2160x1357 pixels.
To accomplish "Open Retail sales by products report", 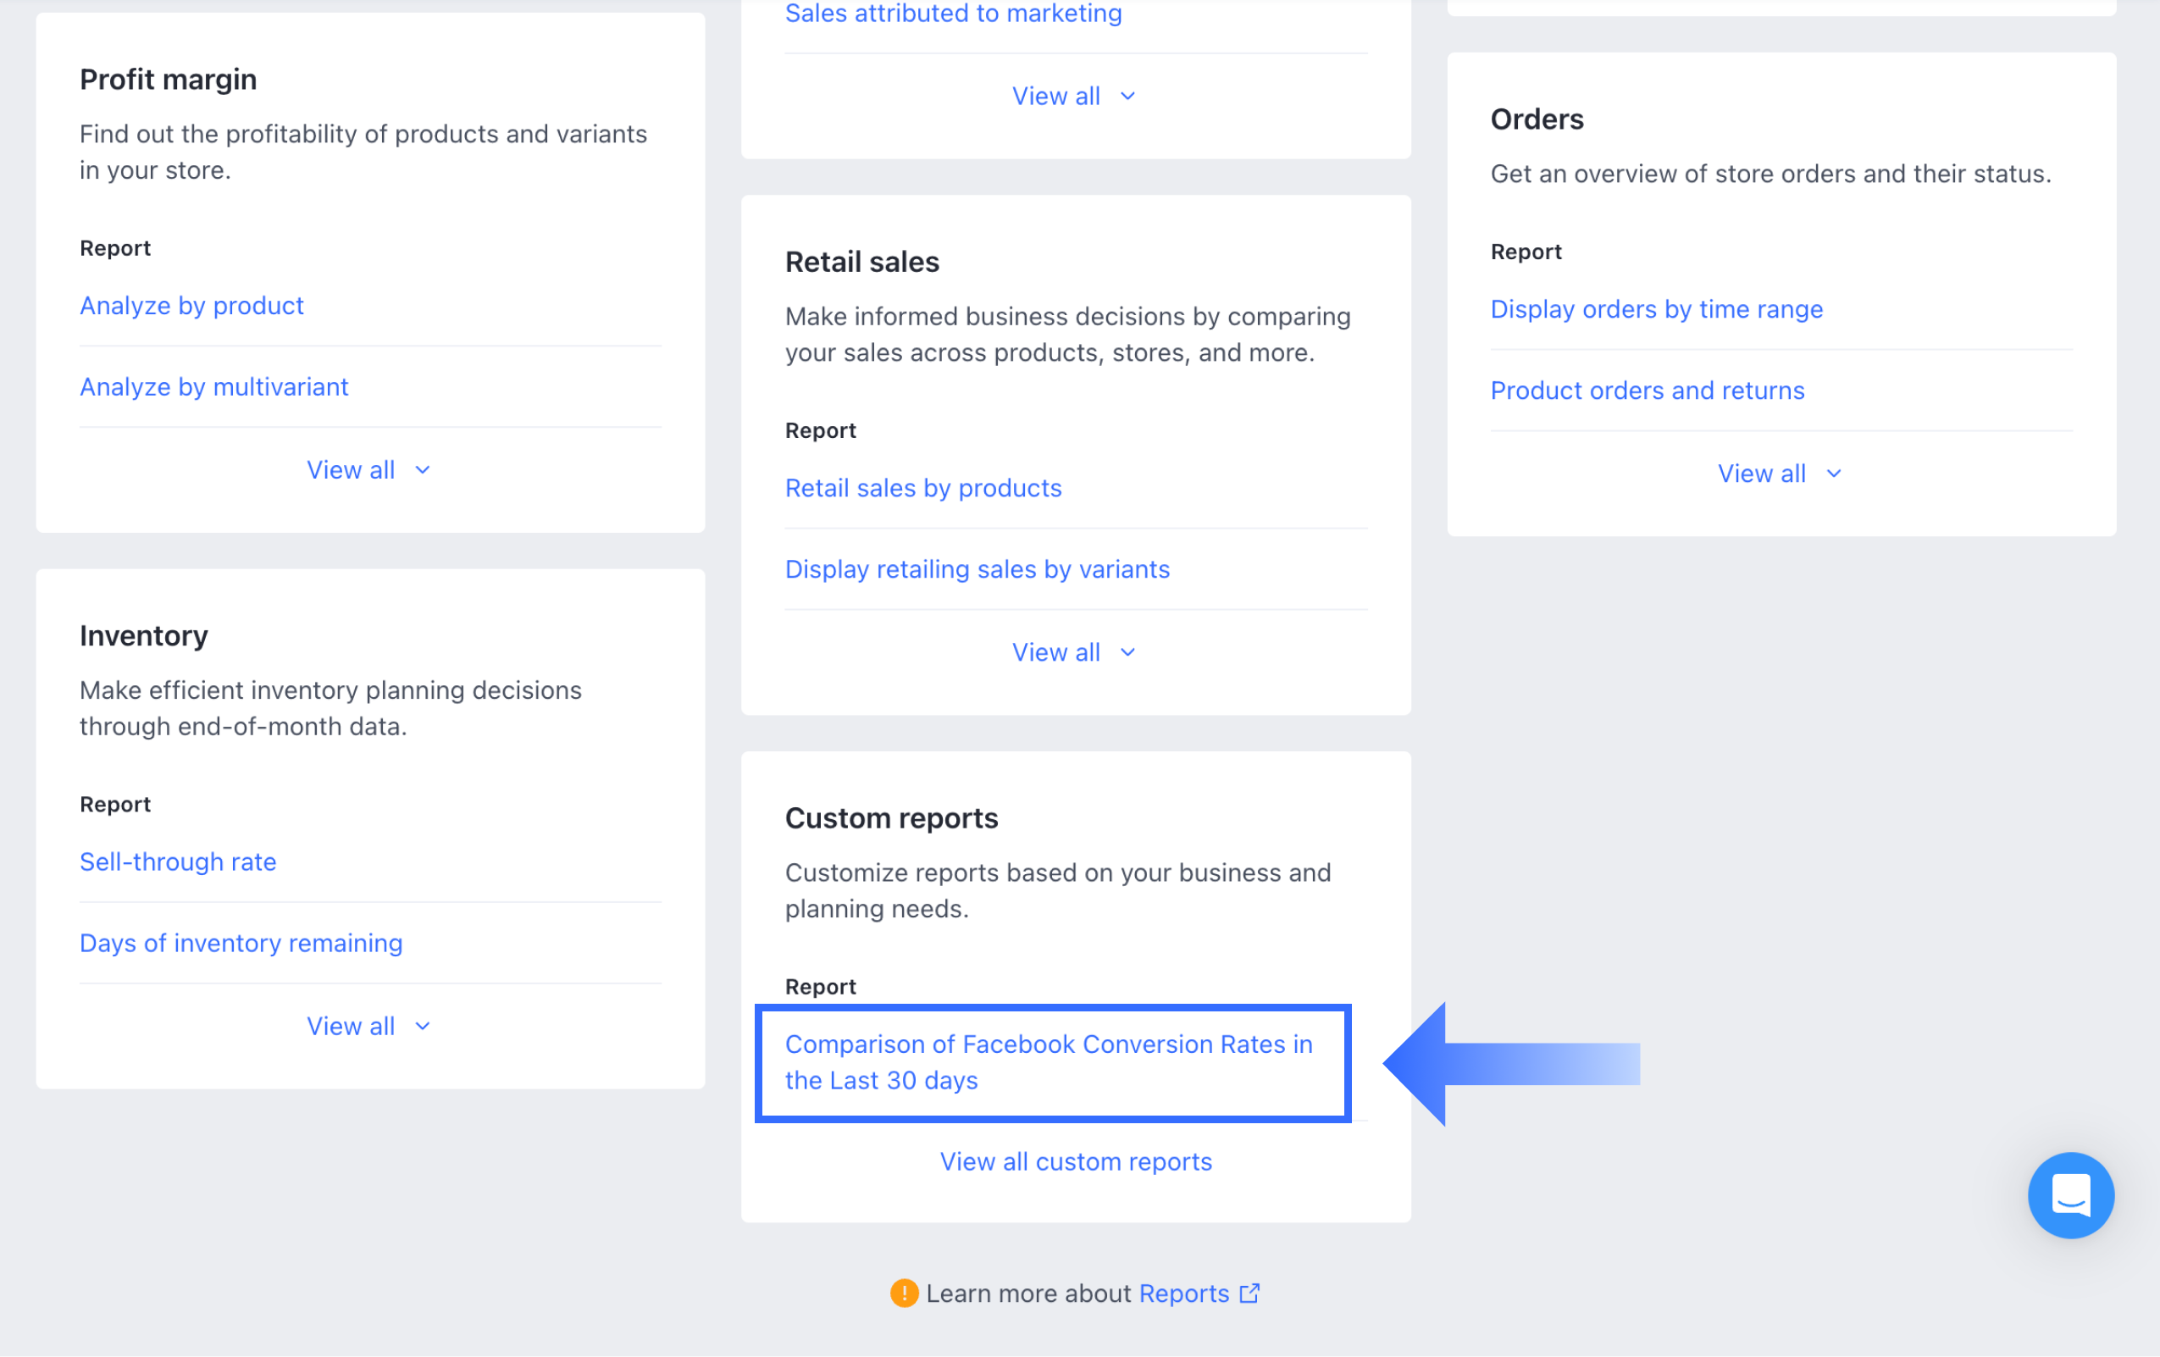I will 923,488.
